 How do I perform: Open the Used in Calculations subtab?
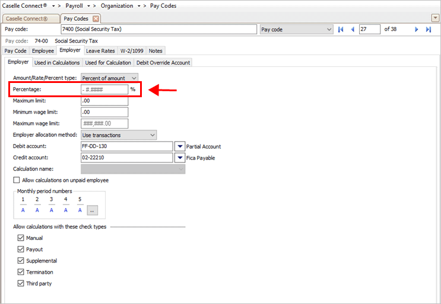tap(57, 63)
